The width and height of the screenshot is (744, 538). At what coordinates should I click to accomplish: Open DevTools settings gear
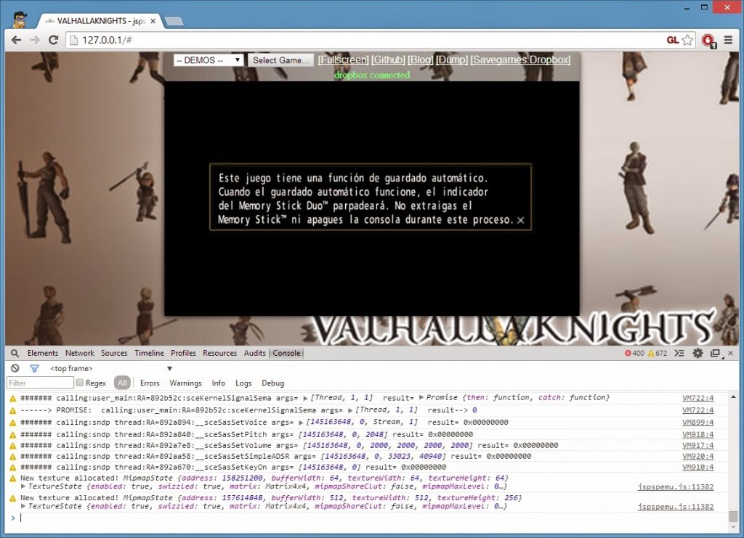(697, 354)
